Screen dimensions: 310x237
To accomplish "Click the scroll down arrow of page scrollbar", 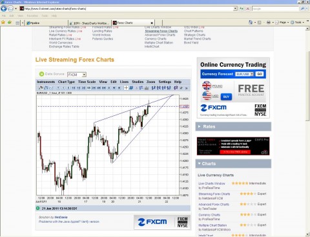I will pos(307,234).
